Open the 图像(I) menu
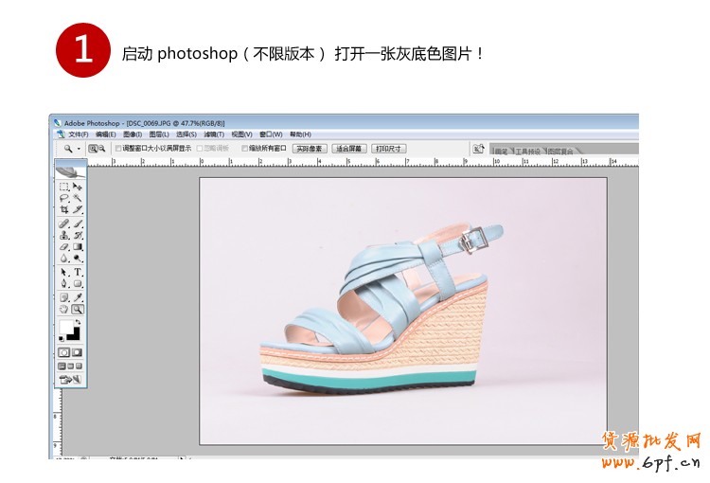The width and height of the screenshot is (710, 483). 132,134
